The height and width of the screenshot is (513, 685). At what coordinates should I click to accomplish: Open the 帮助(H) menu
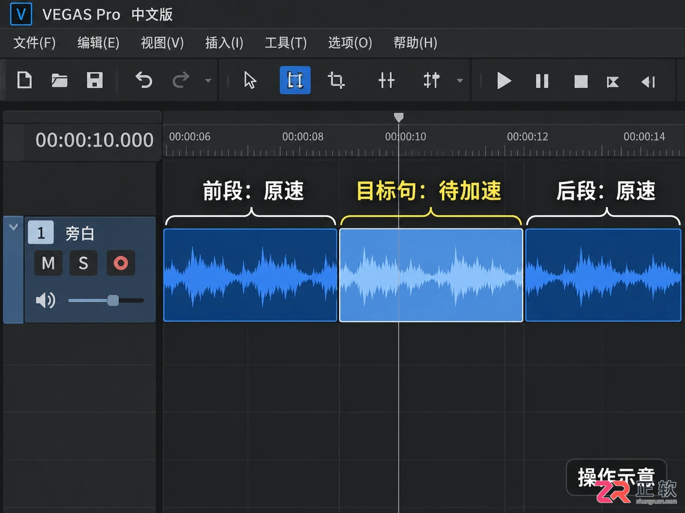coord(415,43)
